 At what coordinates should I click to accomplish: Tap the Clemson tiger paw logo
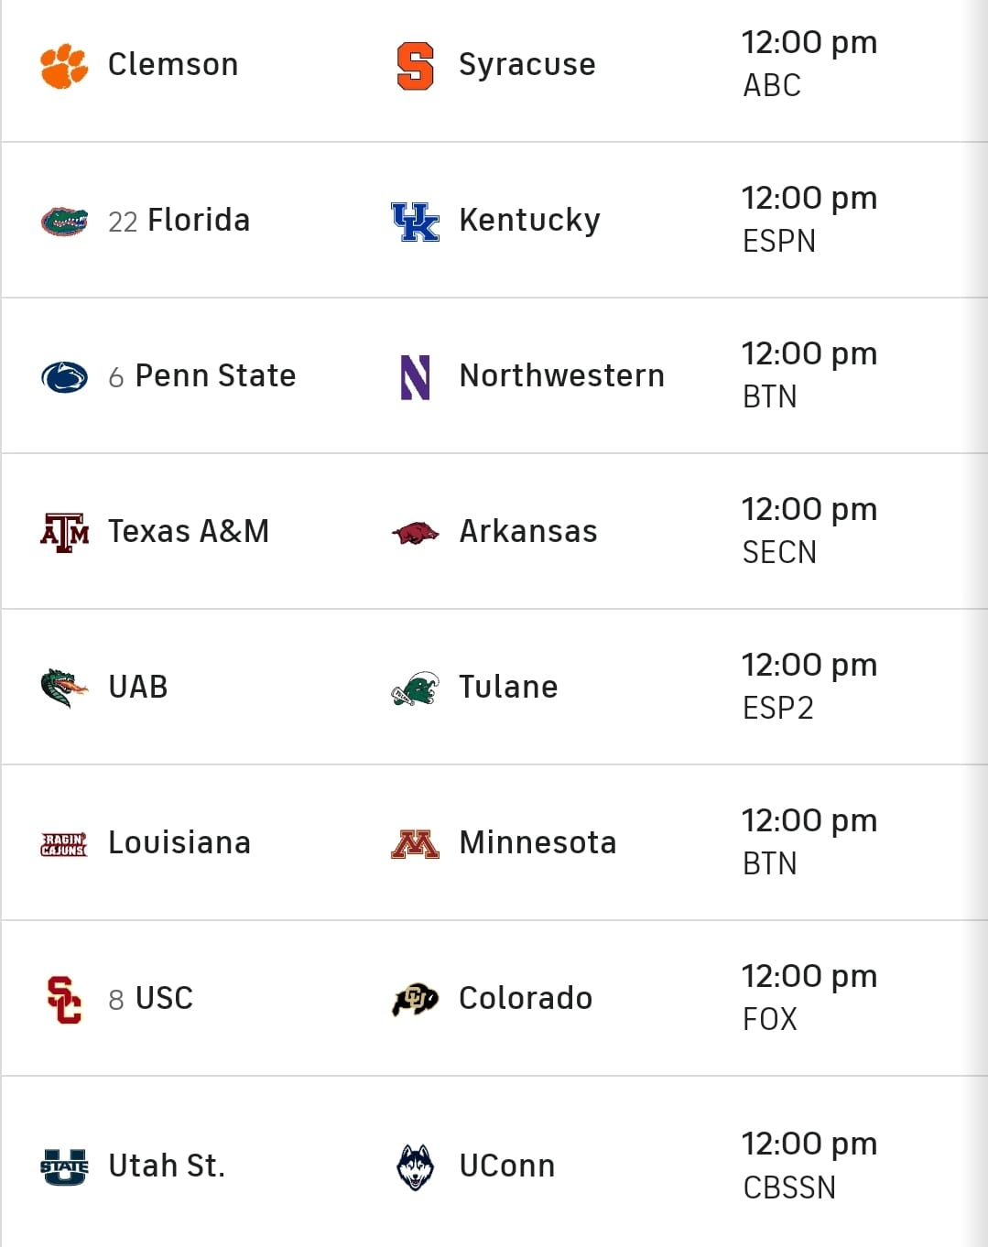point(64,65)
